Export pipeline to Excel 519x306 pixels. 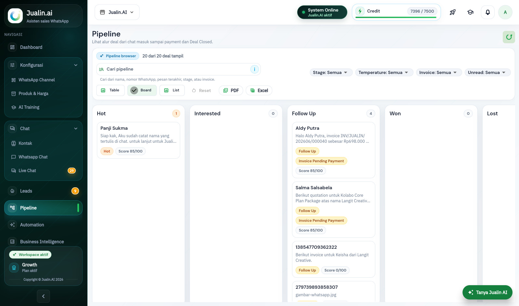click(x=259, y=90)
